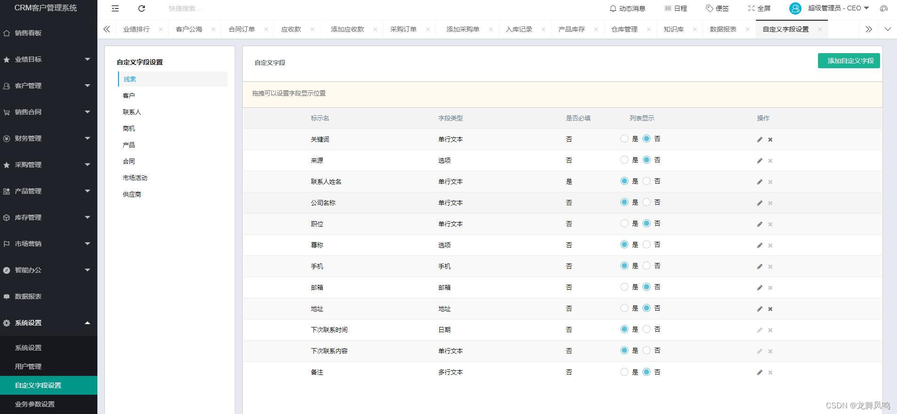
Task: Set 邮箱 list display to 是
Action: coord(624,287)
